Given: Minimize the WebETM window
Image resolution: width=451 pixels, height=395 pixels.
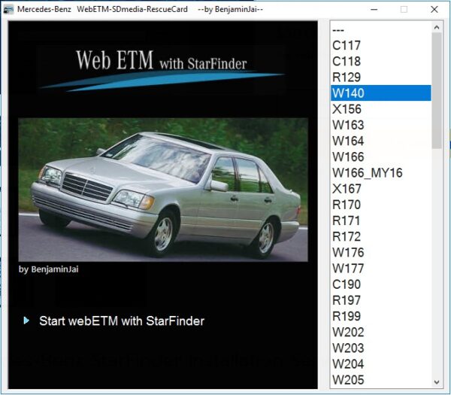Looking at the screenshot, I should point(374,10).
